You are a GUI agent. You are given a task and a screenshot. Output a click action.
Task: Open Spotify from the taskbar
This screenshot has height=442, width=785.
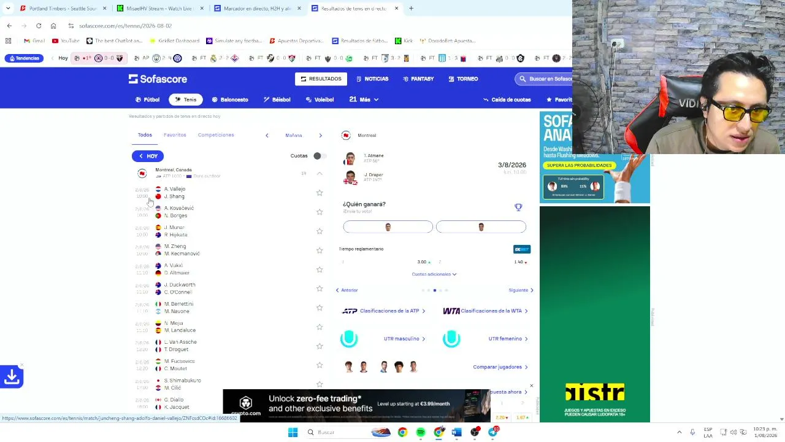[x=421, y=432]
